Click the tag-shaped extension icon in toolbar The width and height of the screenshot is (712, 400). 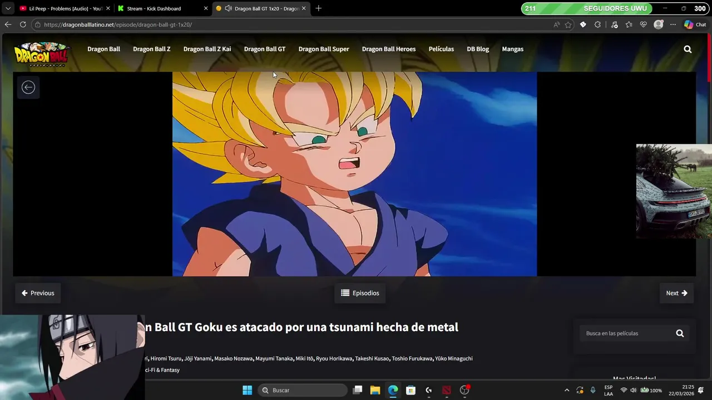583,24
